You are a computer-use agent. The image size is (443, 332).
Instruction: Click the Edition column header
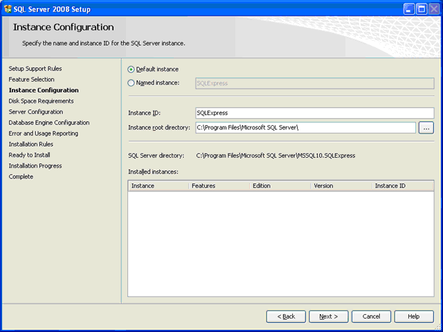point(280,186)
